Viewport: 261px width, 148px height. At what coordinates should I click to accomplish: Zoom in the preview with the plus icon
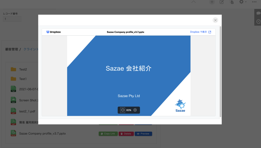coord(135,110)
